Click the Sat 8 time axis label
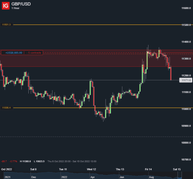This screenshot has width=193, height=179. pos(33,169)
